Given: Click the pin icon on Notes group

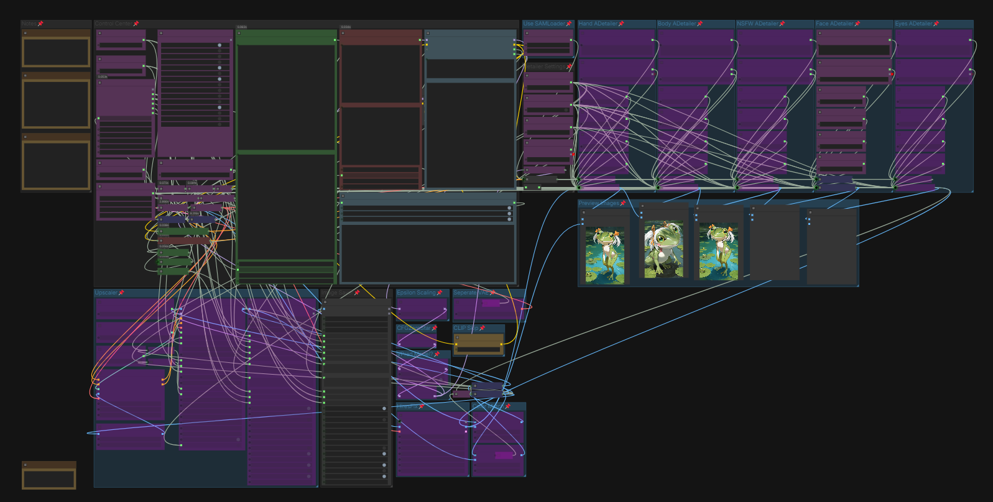Looking at the screenshot, I should 40,24.
